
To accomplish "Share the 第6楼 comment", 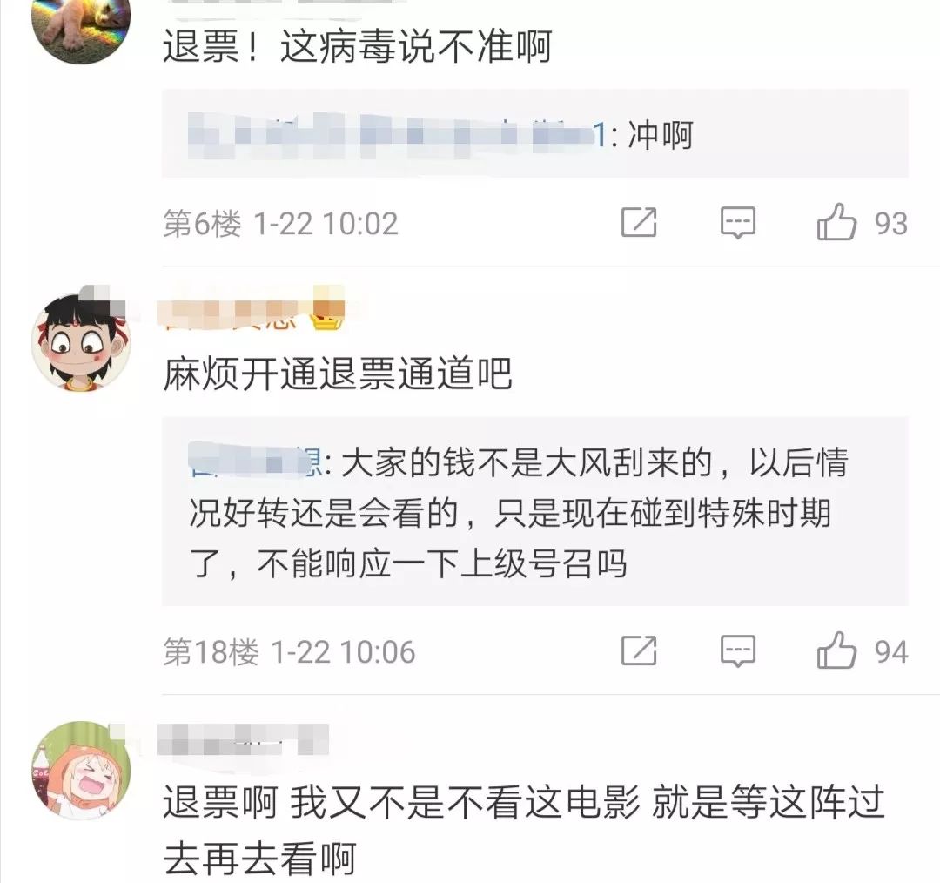I will click(x=639, y=223).
